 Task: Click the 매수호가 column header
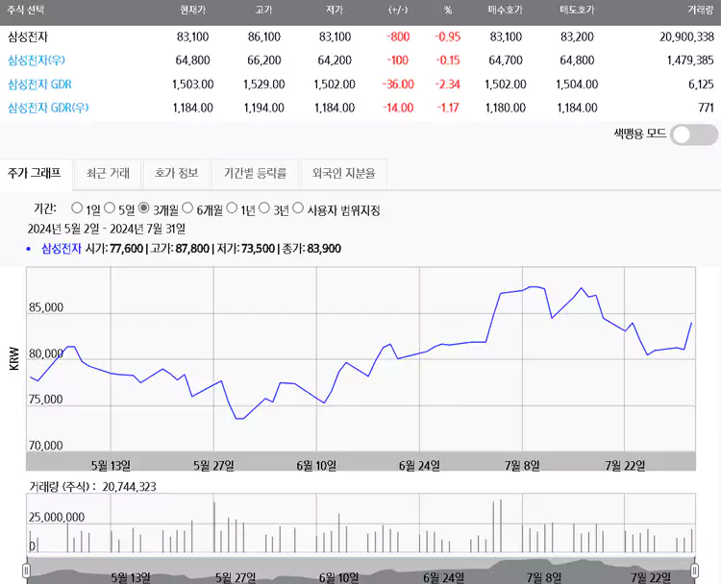click(x=506, y=11)
